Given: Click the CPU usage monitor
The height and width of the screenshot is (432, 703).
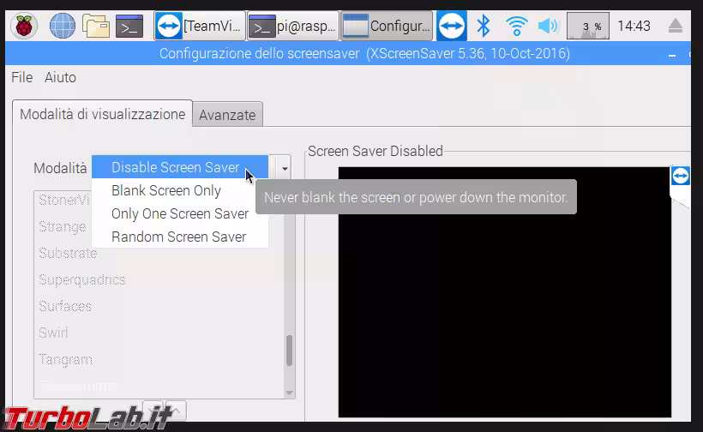Looking at the screenshot, I should click(588, 26).
